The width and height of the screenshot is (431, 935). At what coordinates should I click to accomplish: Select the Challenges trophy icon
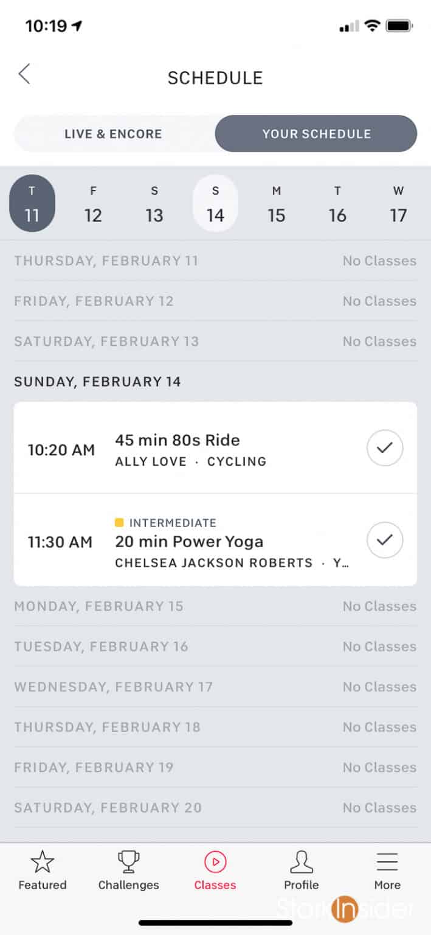pos(128,862)
